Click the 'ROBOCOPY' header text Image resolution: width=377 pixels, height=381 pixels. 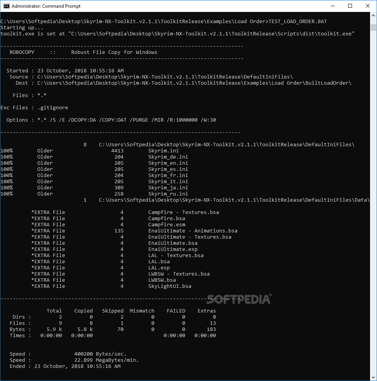[x=22, y=52]
